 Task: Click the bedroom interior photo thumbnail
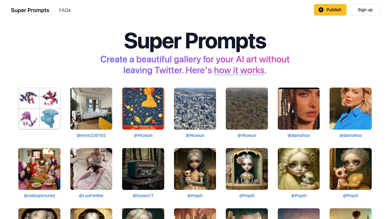[91, 109]
